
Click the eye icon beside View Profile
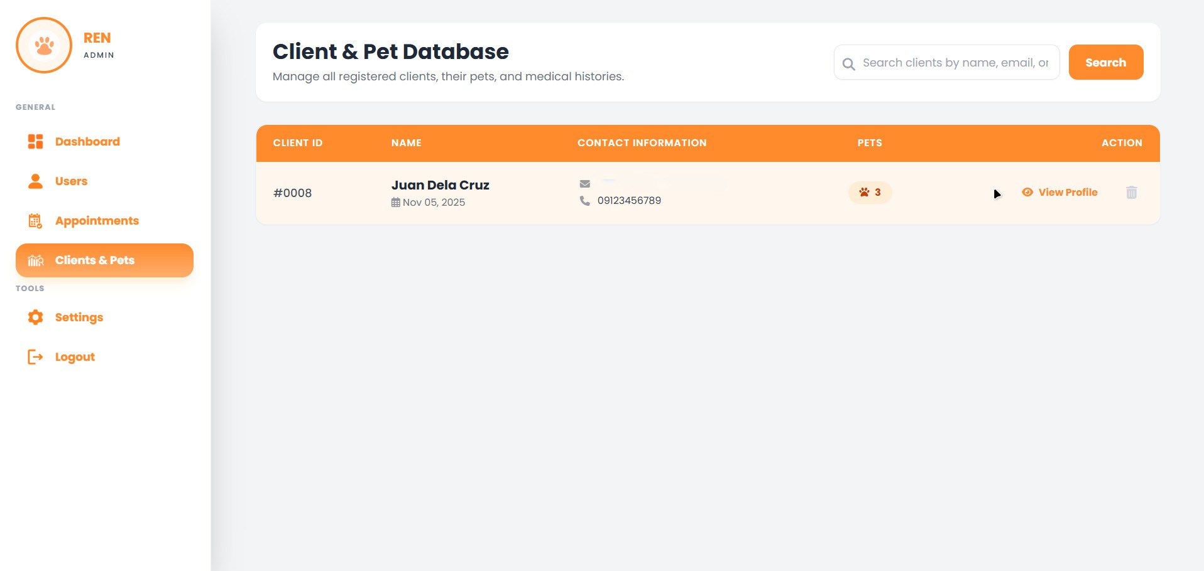pyautogui.click(x=1027, y=193)
